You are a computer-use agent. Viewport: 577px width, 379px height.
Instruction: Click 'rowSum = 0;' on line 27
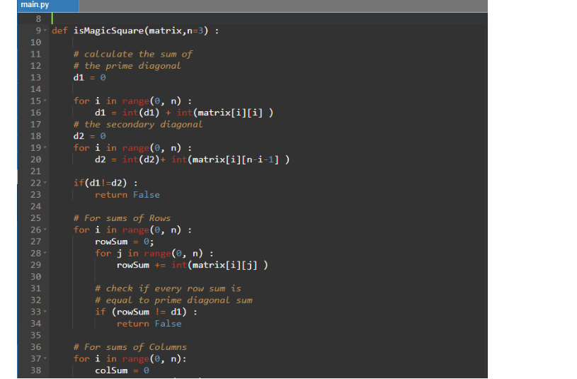125,242
